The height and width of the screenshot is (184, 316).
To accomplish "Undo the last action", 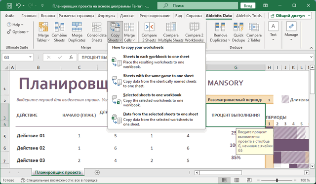I will tap(18, 6).
